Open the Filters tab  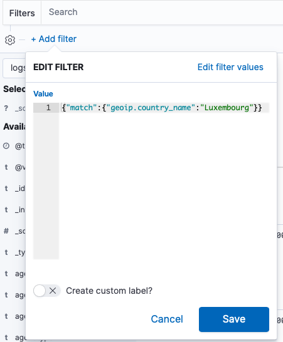pos(22,13)
